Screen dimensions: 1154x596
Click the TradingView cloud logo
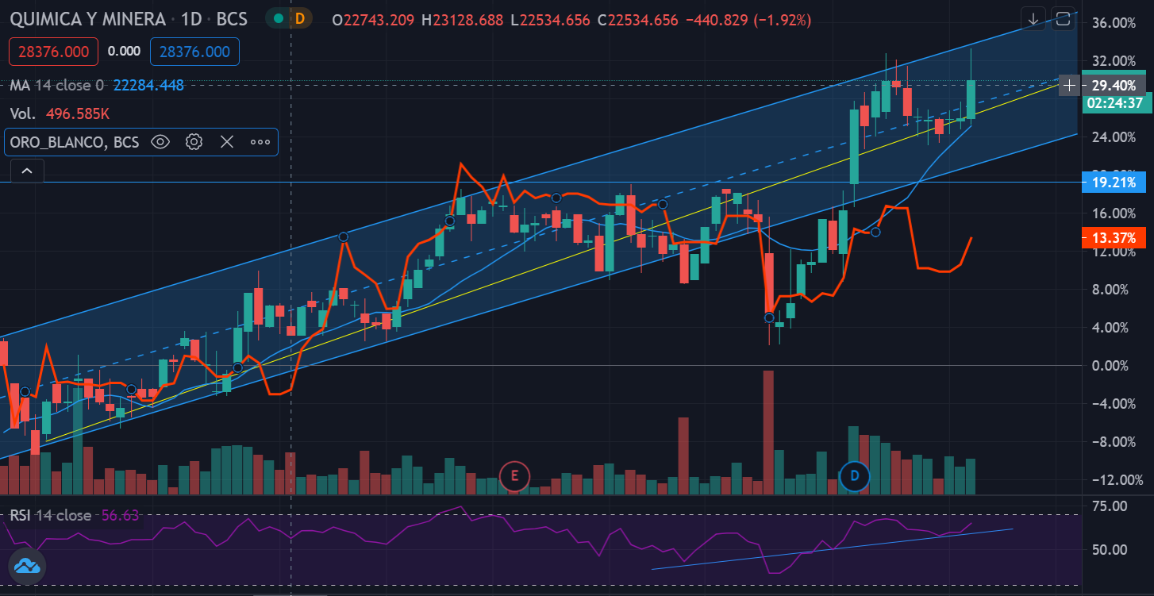pyautogui.click(x=27, y=566)
